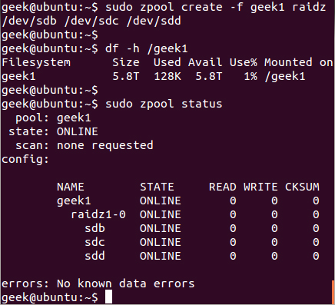
Task: Click the READ value in the sdb row
Action: click(233, 228)
